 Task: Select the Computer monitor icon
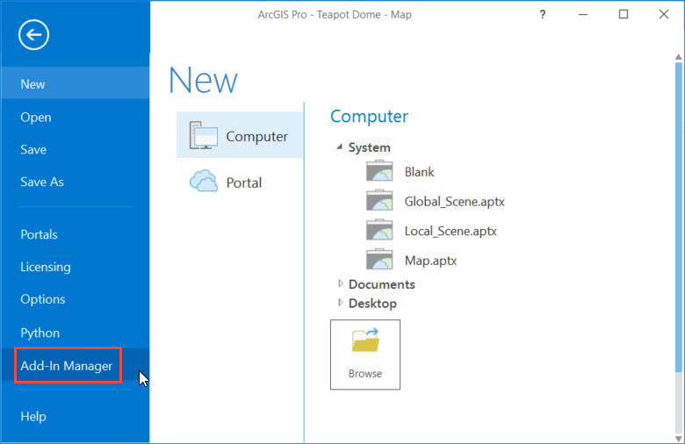tap(204, 136)
